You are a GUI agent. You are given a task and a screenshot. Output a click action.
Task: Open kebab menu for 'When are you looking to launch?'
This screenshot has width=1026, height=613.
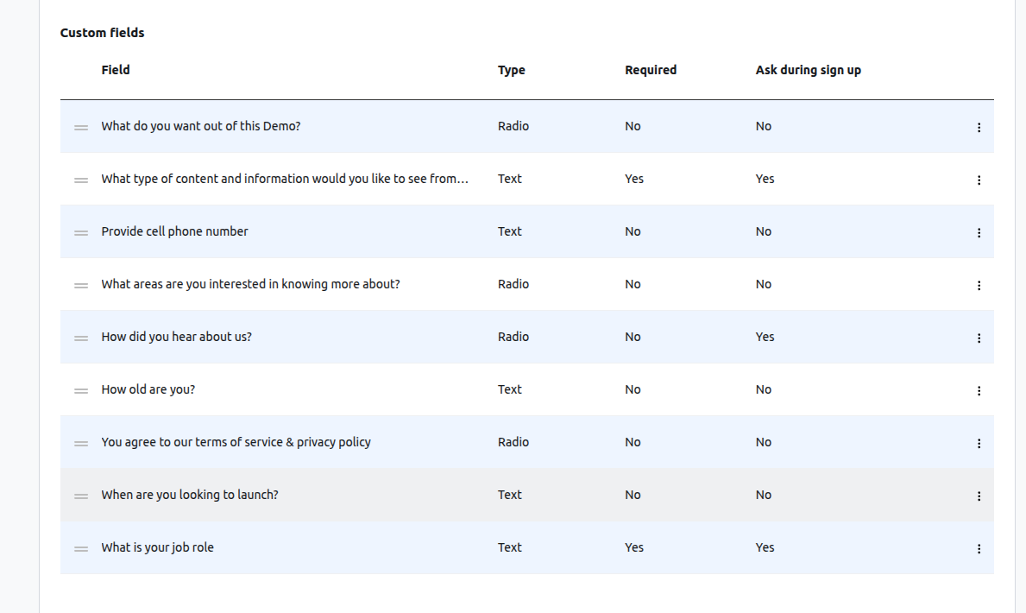pyautogui.click(x=979, y=496)
